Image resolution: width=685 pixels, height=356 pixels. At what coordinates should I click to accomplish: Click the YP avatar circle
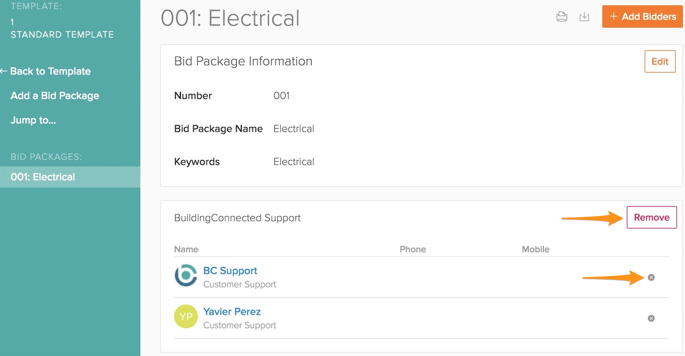(x=186, y=316)
